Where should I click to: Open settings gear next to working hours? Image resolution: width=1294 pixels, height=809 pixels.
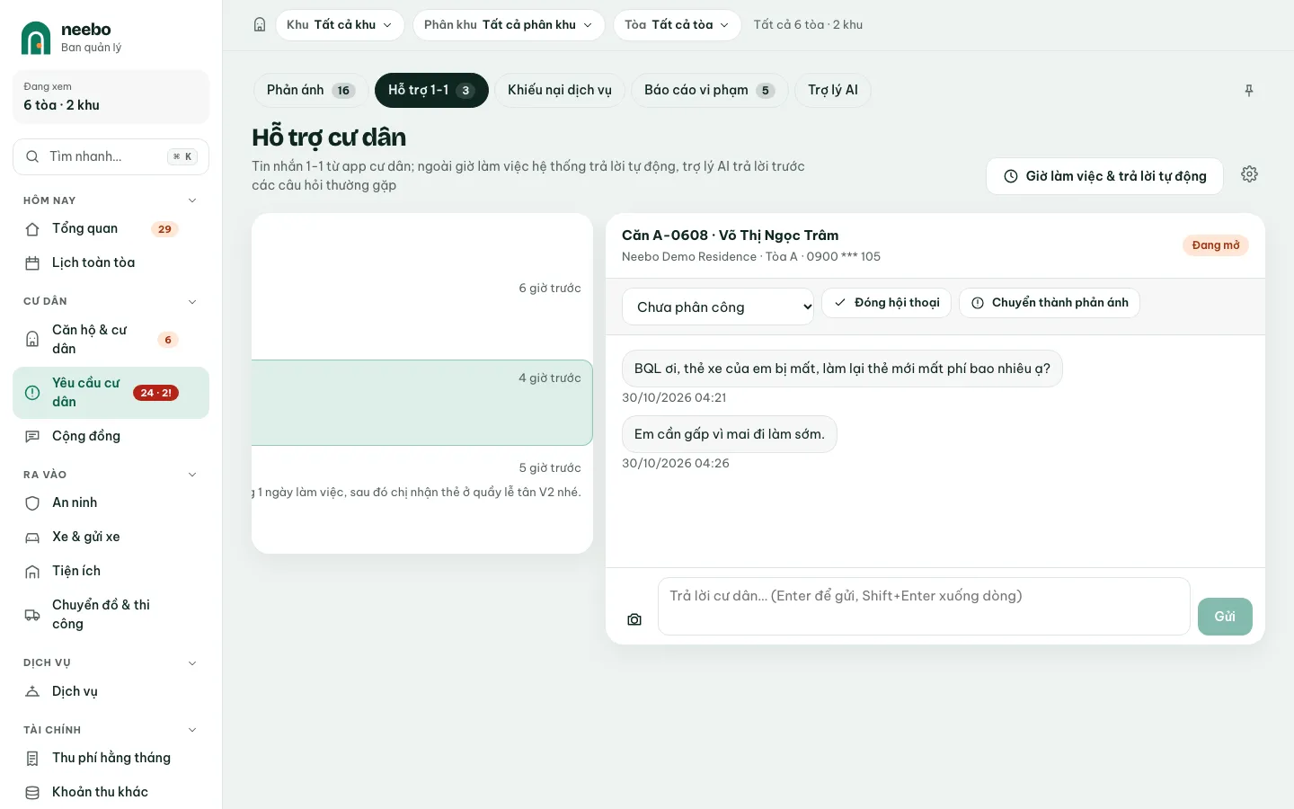click(x=1249, y=174)
